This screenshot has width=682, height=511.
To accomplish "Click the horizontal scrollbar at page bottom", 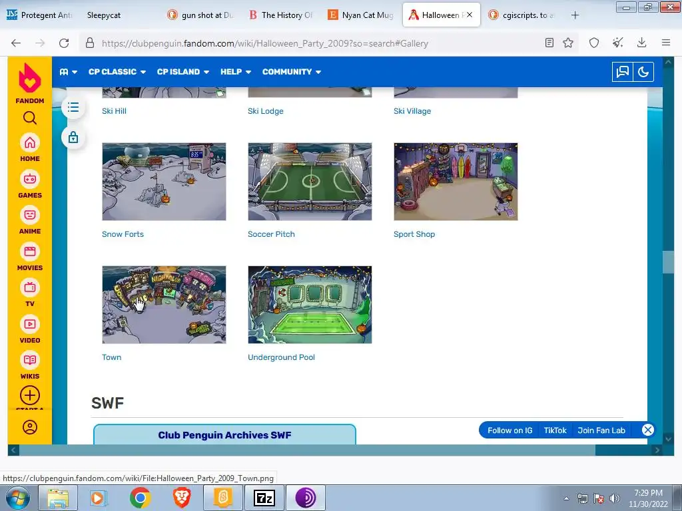I will 307,450.
